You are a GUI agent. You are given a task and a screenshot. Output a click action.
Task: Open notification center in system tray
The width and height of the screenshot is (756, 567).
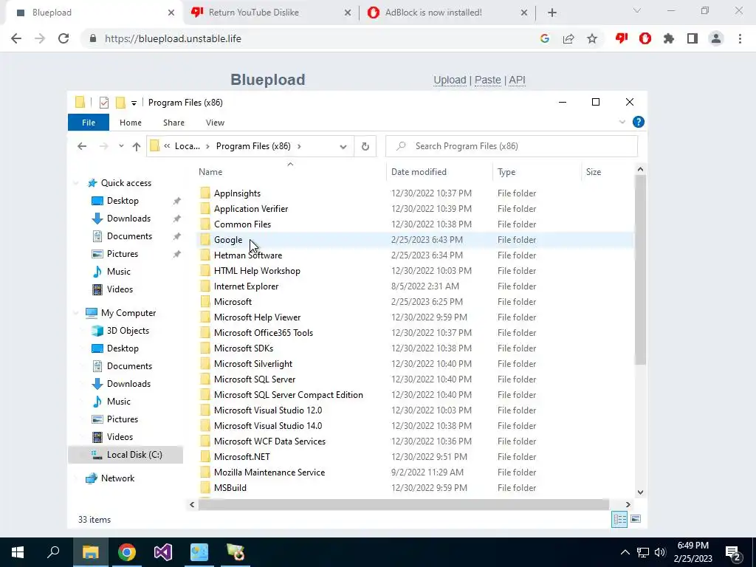click(733, 552)
